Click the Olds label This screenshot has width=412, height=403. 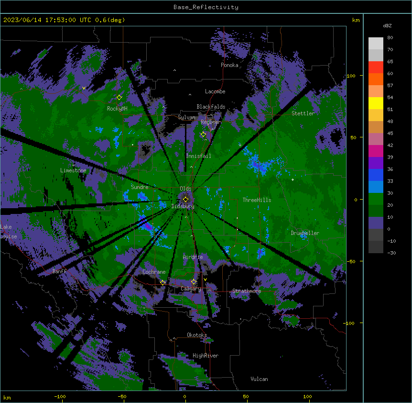click(185, 189)
